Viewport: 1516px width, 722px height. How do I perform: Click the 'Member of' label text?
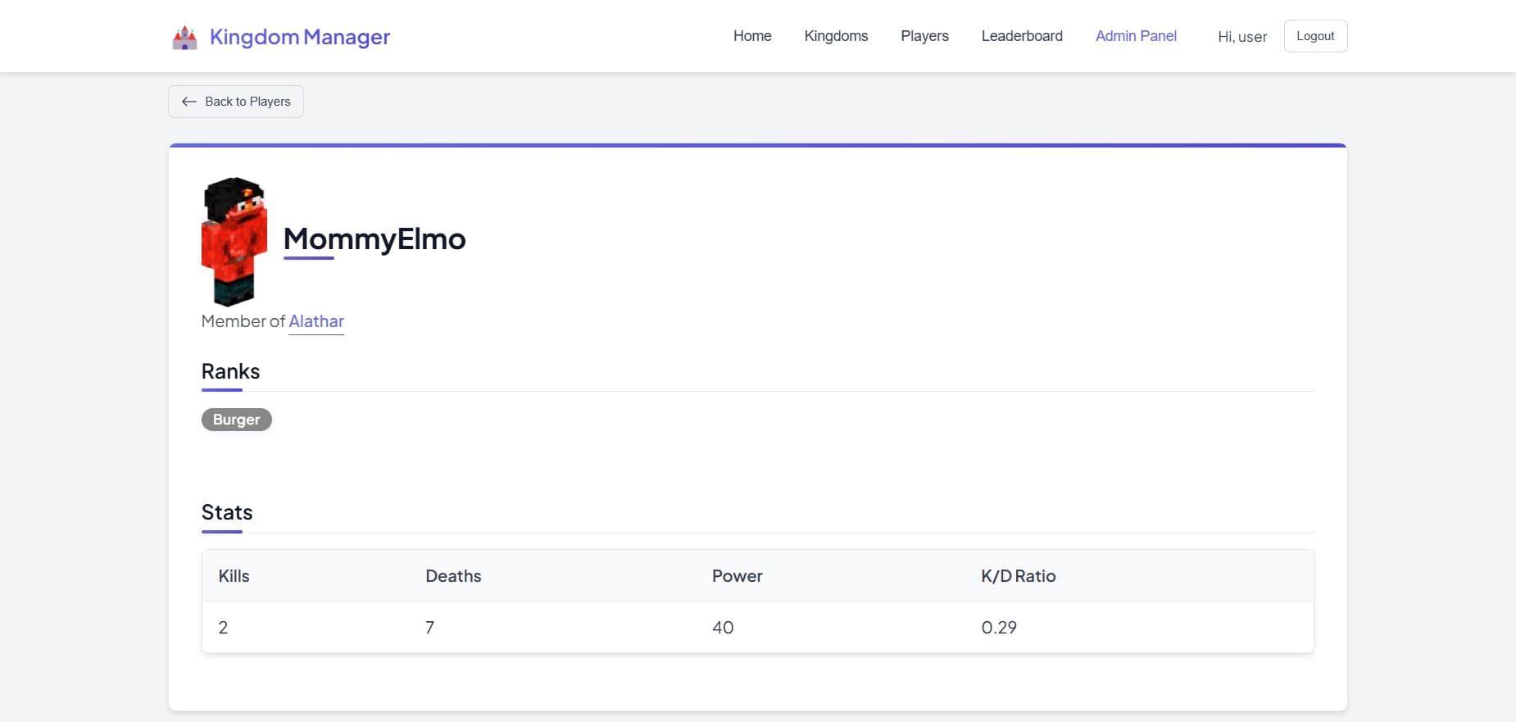pos(243,321)
